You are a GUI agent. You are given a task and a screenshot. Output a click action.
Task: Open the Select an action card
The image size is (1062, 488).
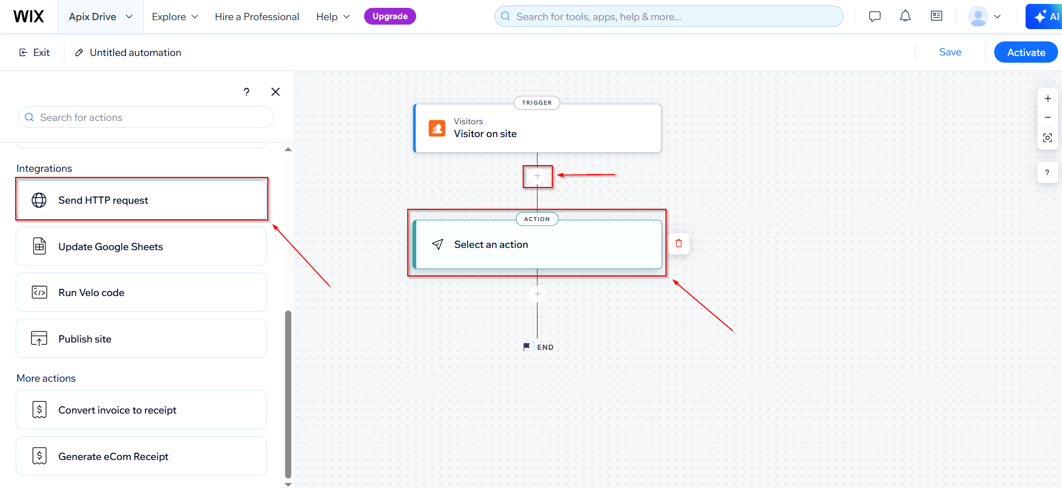tap(537, 245)
